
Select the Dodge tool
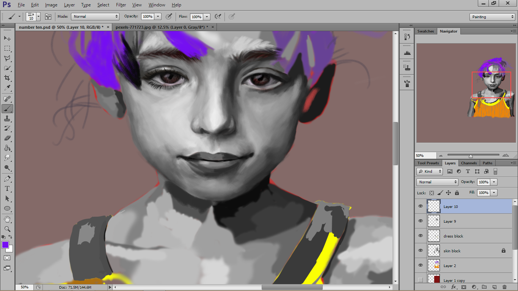7,168
